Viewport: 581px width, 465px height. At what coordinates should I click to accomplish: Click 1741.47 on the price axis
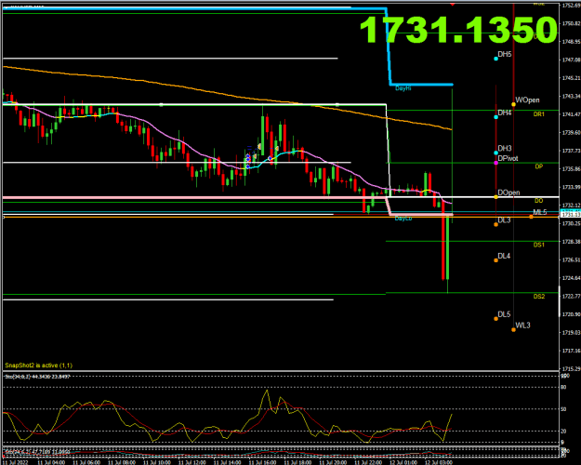[571, 114]
